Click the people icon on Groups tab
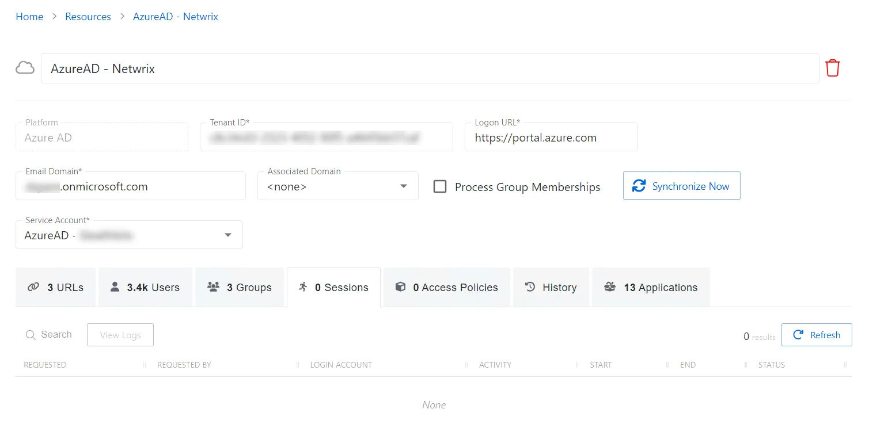The height and width of the screenshot is (428, 869). click(214, 286)
